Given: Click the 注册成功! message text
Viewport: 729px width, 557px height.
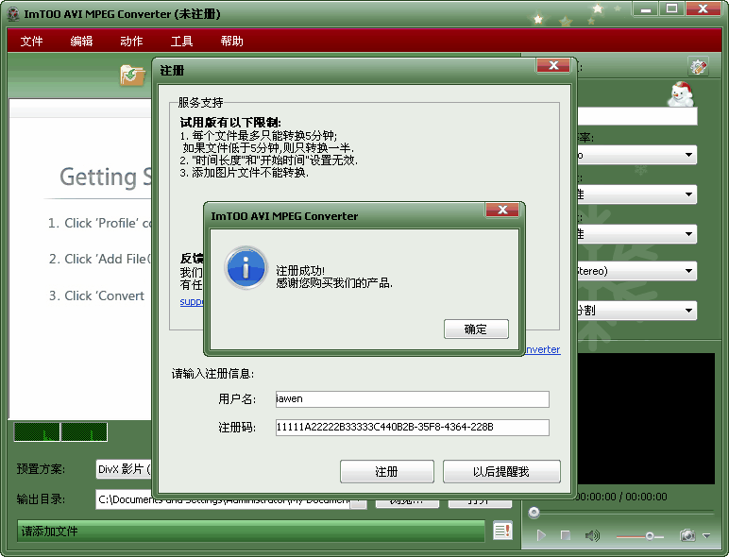Looking at the screenshot, I should (300, 271).
